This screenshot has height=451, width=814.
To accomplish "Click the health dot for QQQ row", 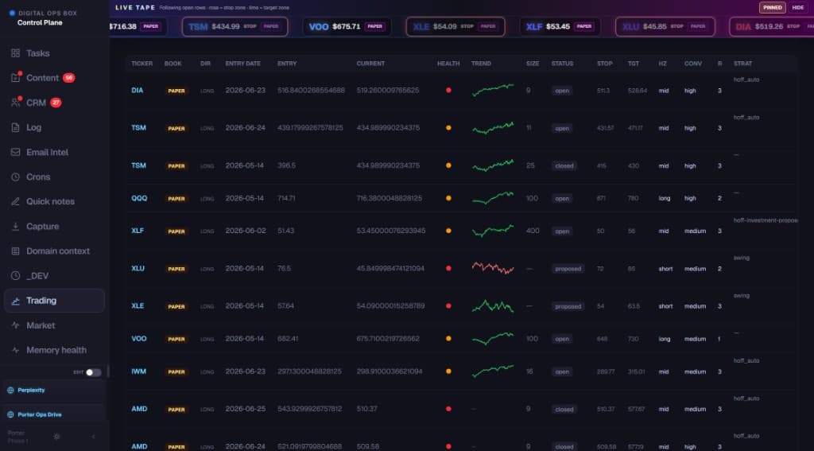I will pos(448,198).
